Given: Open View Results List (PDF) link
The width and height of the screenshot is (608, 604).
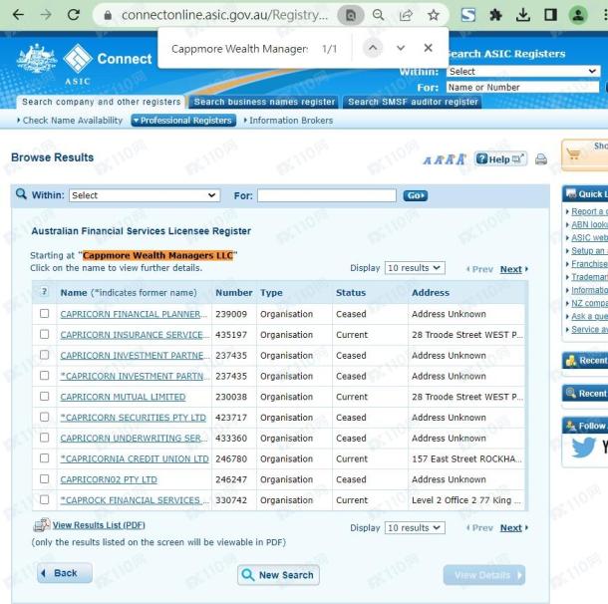Looking at the screenshot, I should 99,525.
